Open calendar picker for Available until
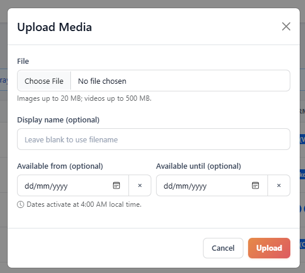This screenshot has height=273, width=305. coord(255,186)
